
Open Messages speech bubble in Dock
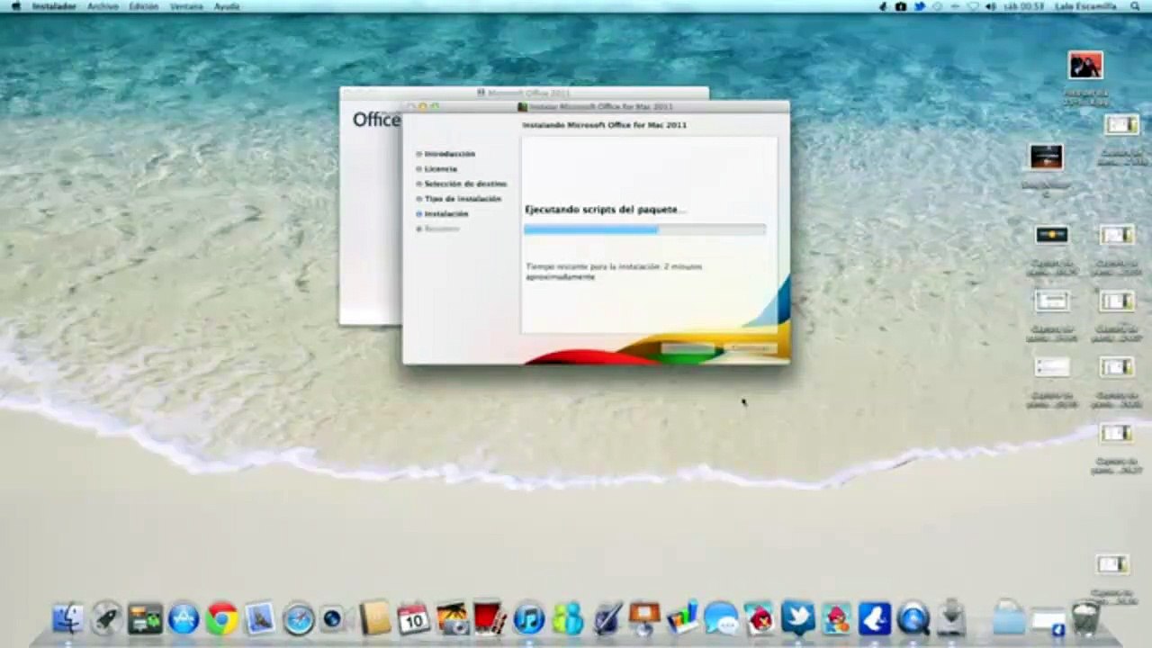tap(721, 618)
